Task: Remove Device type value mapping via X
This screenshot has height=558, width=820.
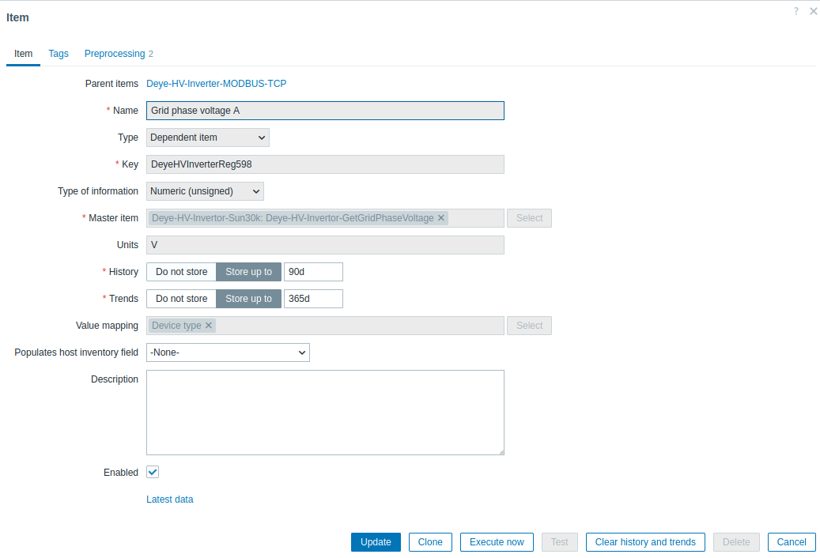Action: [208, 326]
